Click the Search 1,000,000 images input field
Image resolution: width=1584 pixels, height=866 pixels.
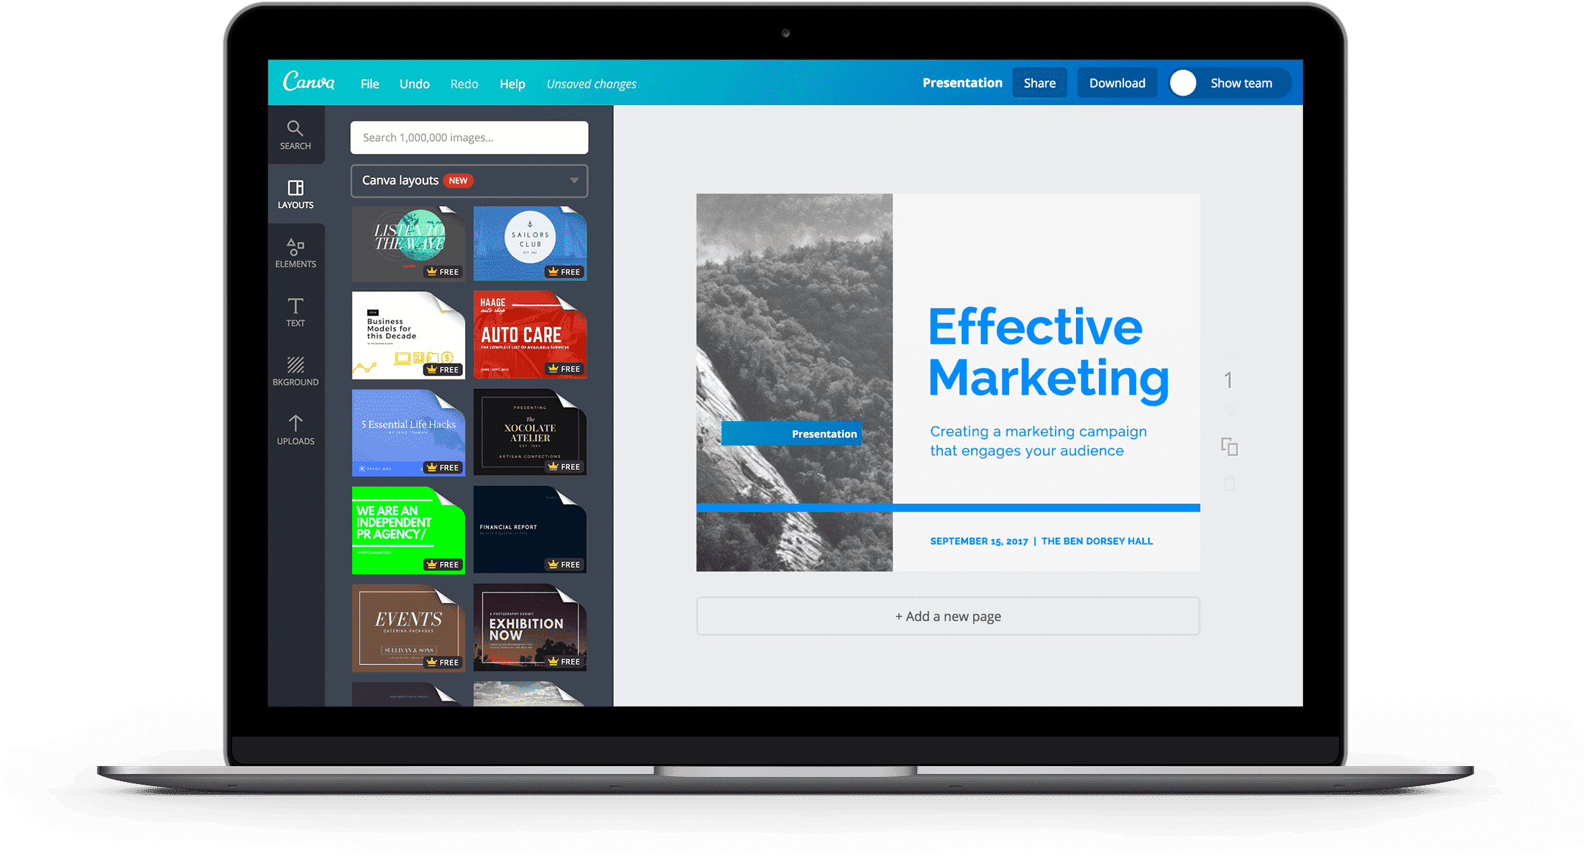click(470, 137)
